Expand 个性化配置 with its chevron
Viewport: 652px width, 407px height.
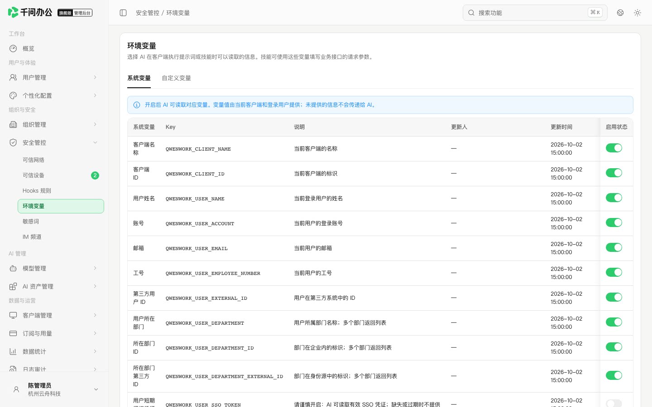click(x=95, y=95)
